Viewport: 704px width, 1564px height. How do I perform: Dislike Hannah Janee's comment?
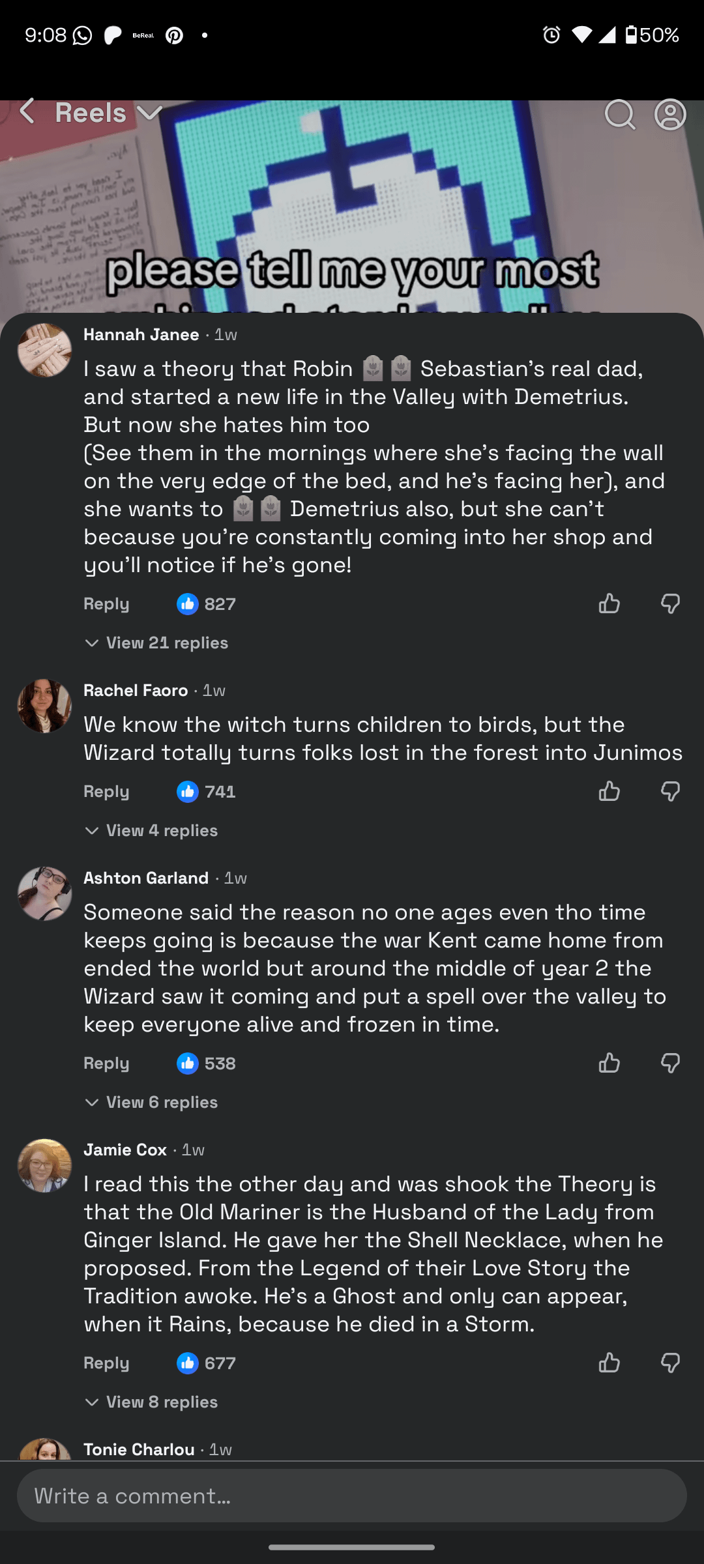click(x=670, y=604)
